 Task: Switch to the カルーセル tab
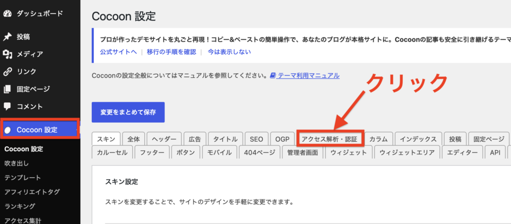coord(112,152)
